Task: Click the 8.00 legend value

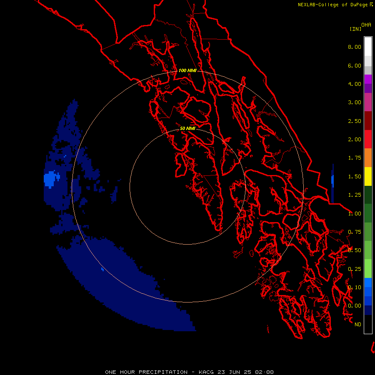Action: point(355,47)
